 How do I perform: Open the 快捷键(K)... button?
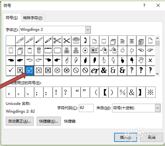pos(49,121)
